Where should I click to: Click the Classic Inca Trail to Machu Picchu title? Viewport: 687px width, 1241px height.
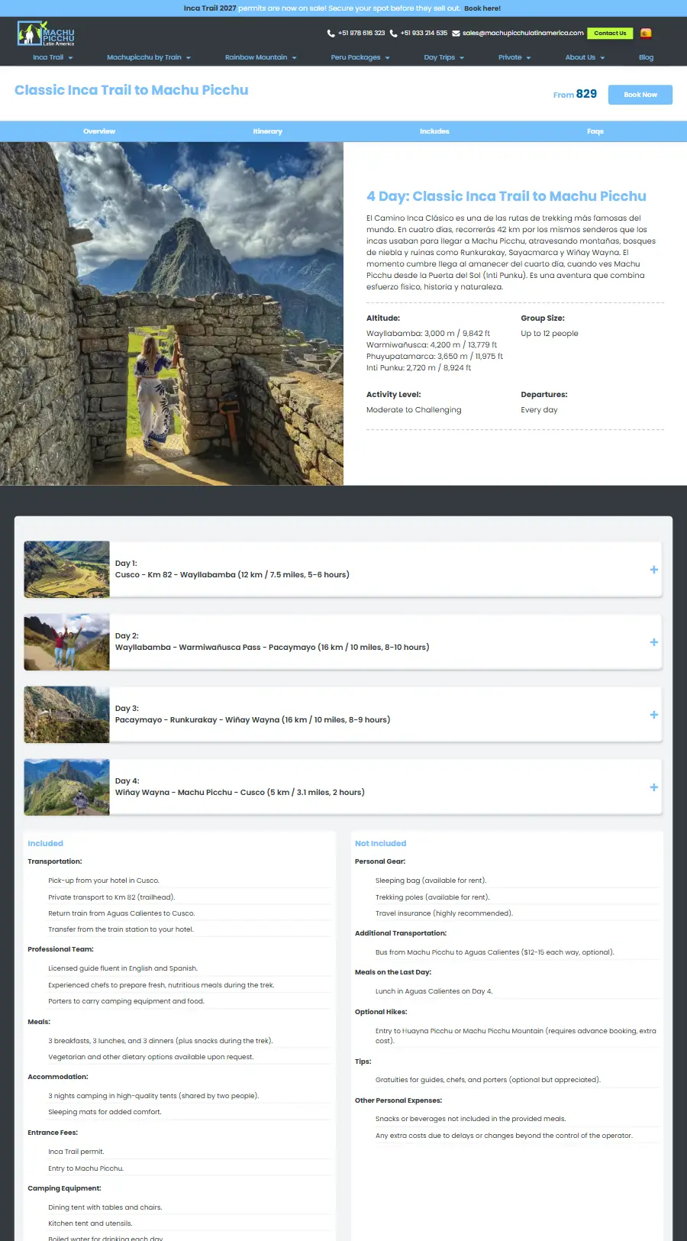pos(131,90)
